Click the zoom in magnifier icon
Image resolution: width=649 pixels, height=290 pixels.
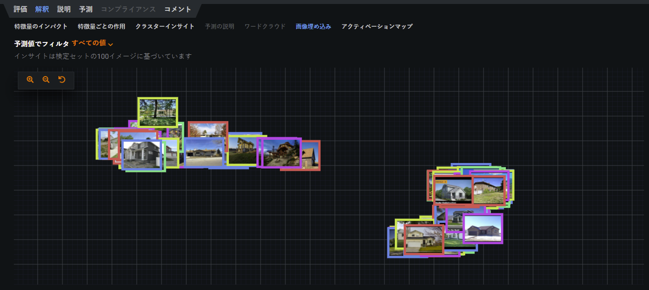click(x=30, y=80)
